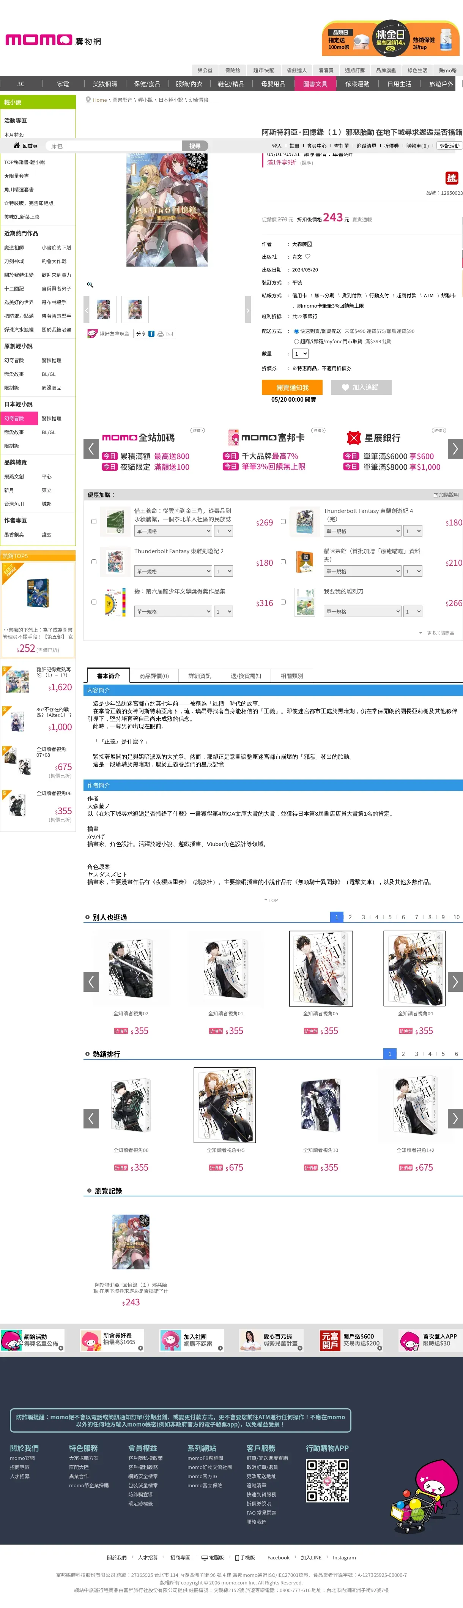Click the 搜尋 search button
Image resolution: width=463 pixels, height=1608 pixels.
click(x=195, y=145)
